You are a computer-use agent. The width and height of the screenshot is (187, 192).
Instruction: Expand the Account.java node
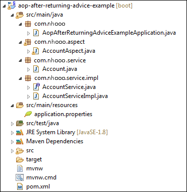click(29, 69)
